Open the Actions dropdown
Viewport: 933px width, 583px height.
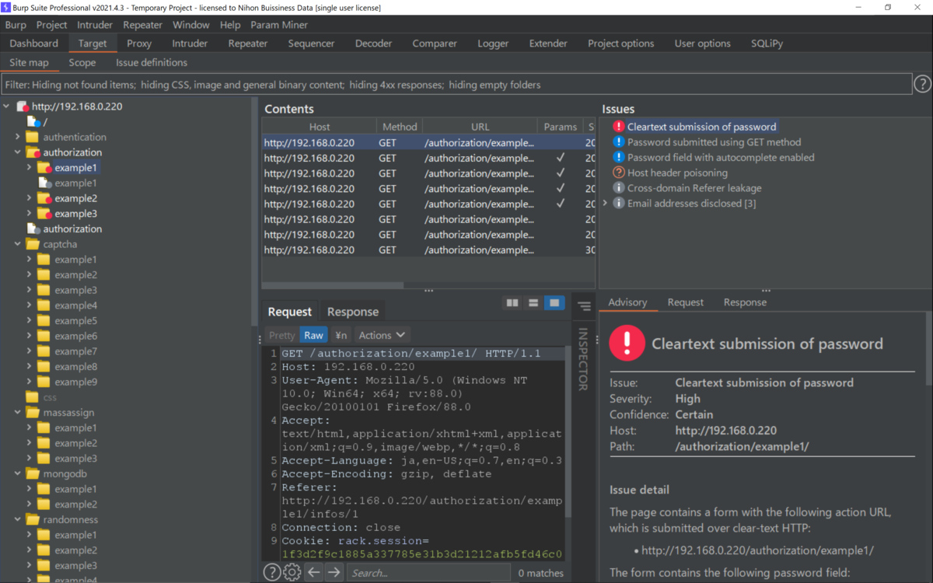[x=382, y=335]
